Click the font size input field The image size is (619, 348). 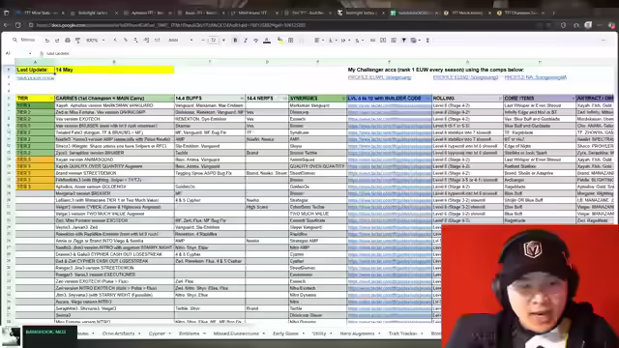[213, 41]
